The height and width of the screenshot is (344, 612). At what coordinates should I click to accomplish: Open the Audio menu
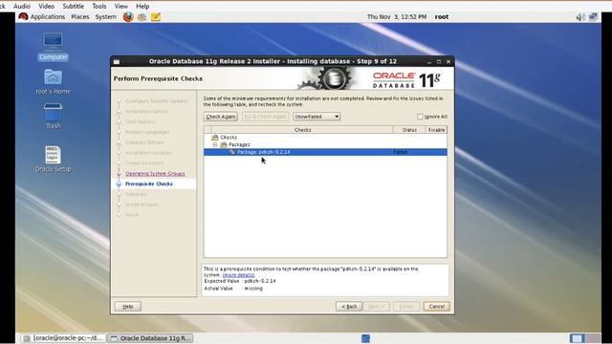click(22, 7)
